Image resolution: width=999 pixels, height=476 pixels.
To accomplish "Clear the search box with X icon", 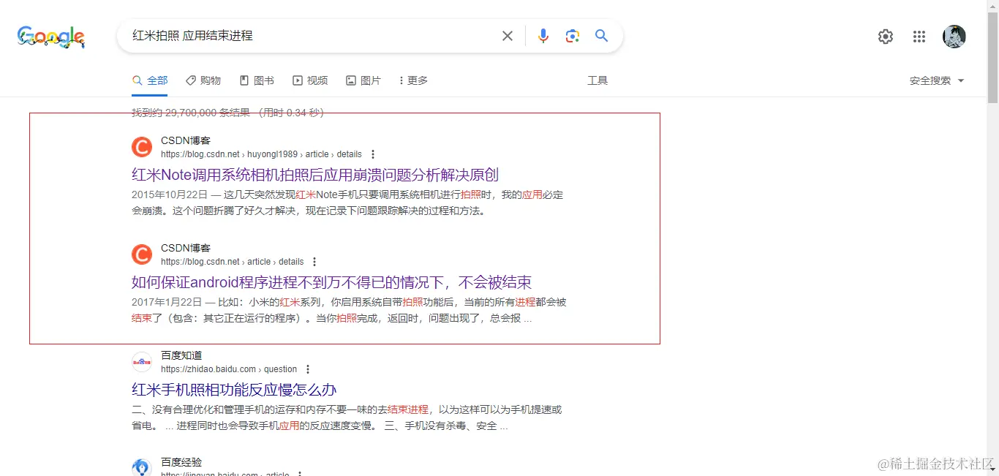I will pos(507,36).
